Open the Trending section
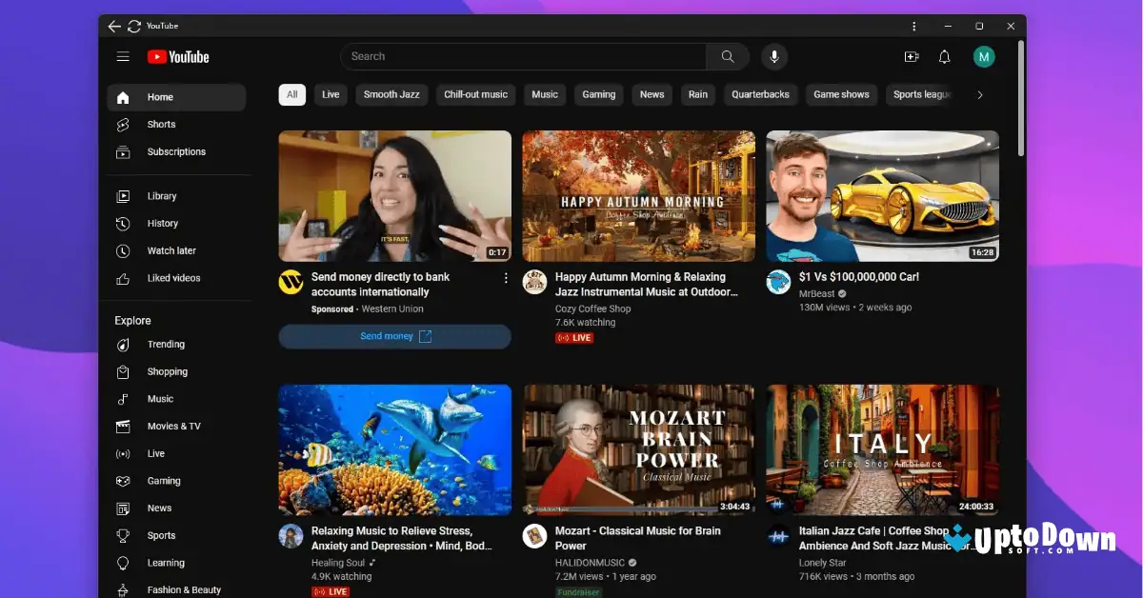The image size is (1143, 598). pyautogui.click(x=166, y=344)
